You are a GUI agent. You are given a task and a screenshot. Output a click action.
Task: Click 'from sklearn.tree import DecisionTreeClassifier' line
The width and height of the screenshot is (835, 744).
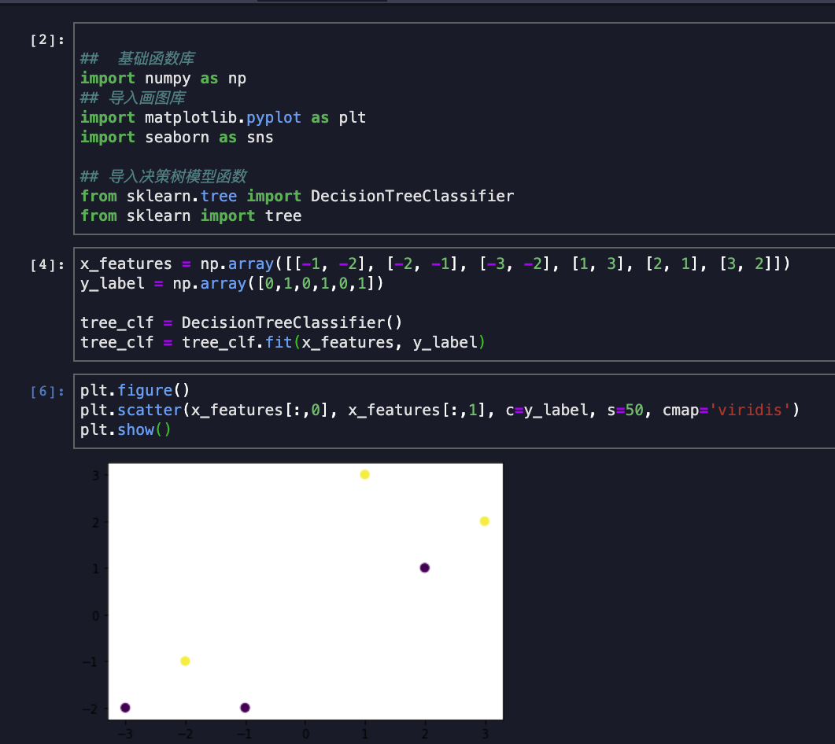[297, 196]
